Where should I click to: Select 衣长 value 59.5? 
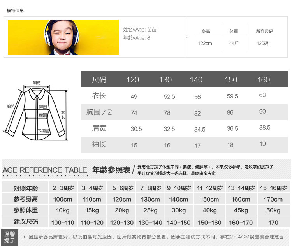232,96
